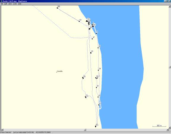Select waypoint 61 marker on map

tap(79, 21)
